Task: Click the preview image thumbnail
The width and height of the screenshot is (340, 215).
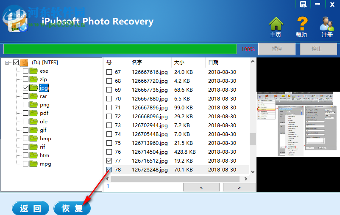Action: click(x=298, y=124)
